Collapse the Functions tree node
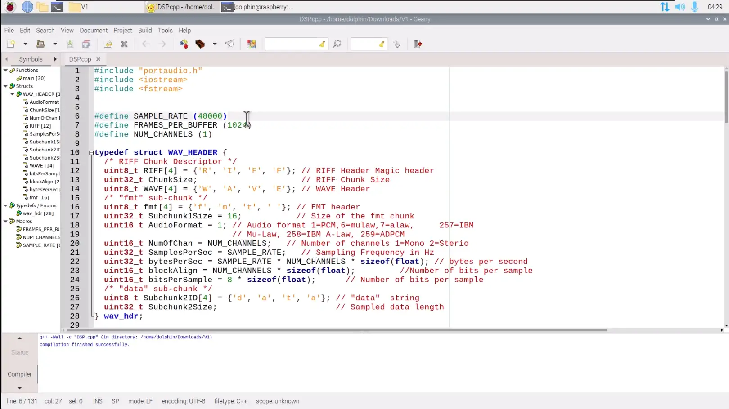This screenshot has height=409, width=729. (5, 71)
